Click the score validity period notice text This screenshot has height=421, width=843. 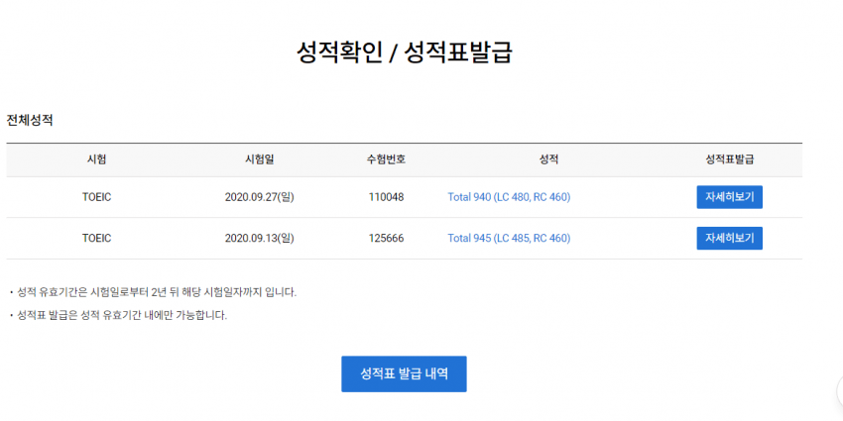154,292
